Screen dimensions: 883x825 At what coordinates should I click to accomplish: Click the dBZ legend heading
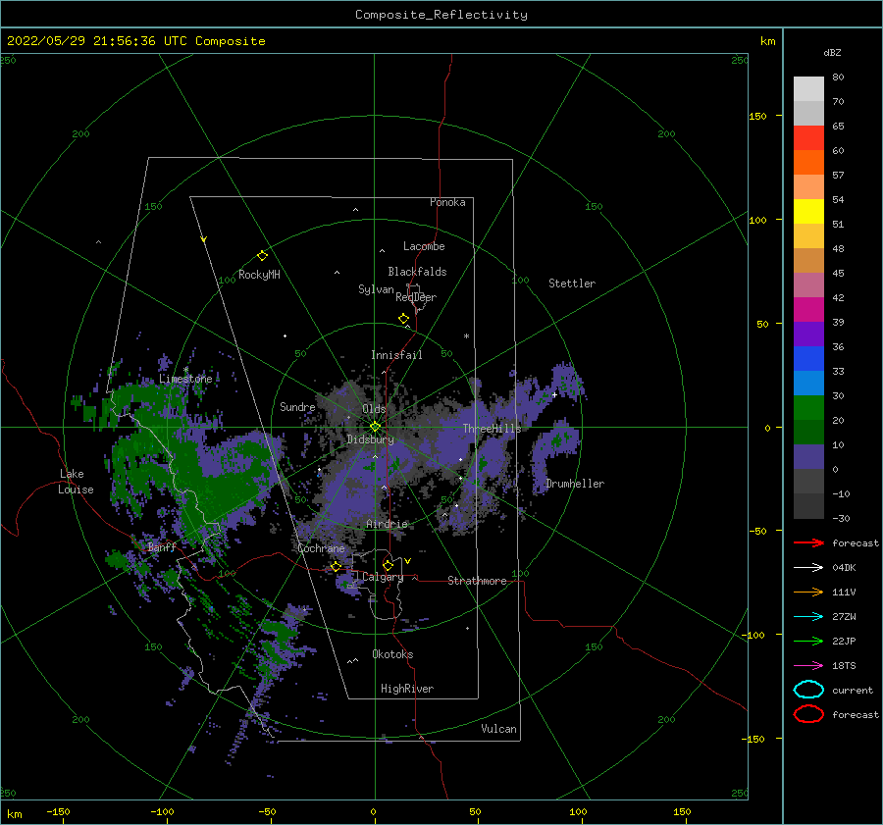832,53
